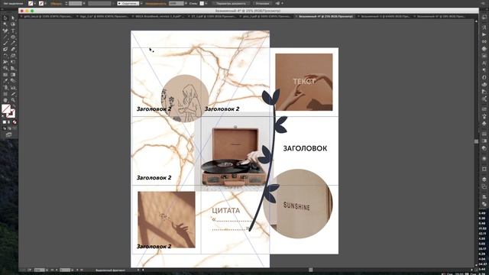This screenshot has height=275, width=489.
Task: Click the horizontal scrollbar thumb
Action: tap(311, 270)
